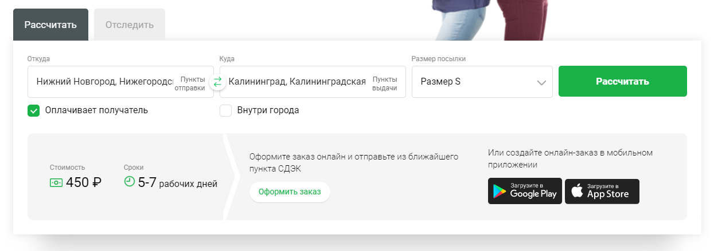Click the swap cities arrows icon
Screen dimensions: 714x251
(217, 82)
